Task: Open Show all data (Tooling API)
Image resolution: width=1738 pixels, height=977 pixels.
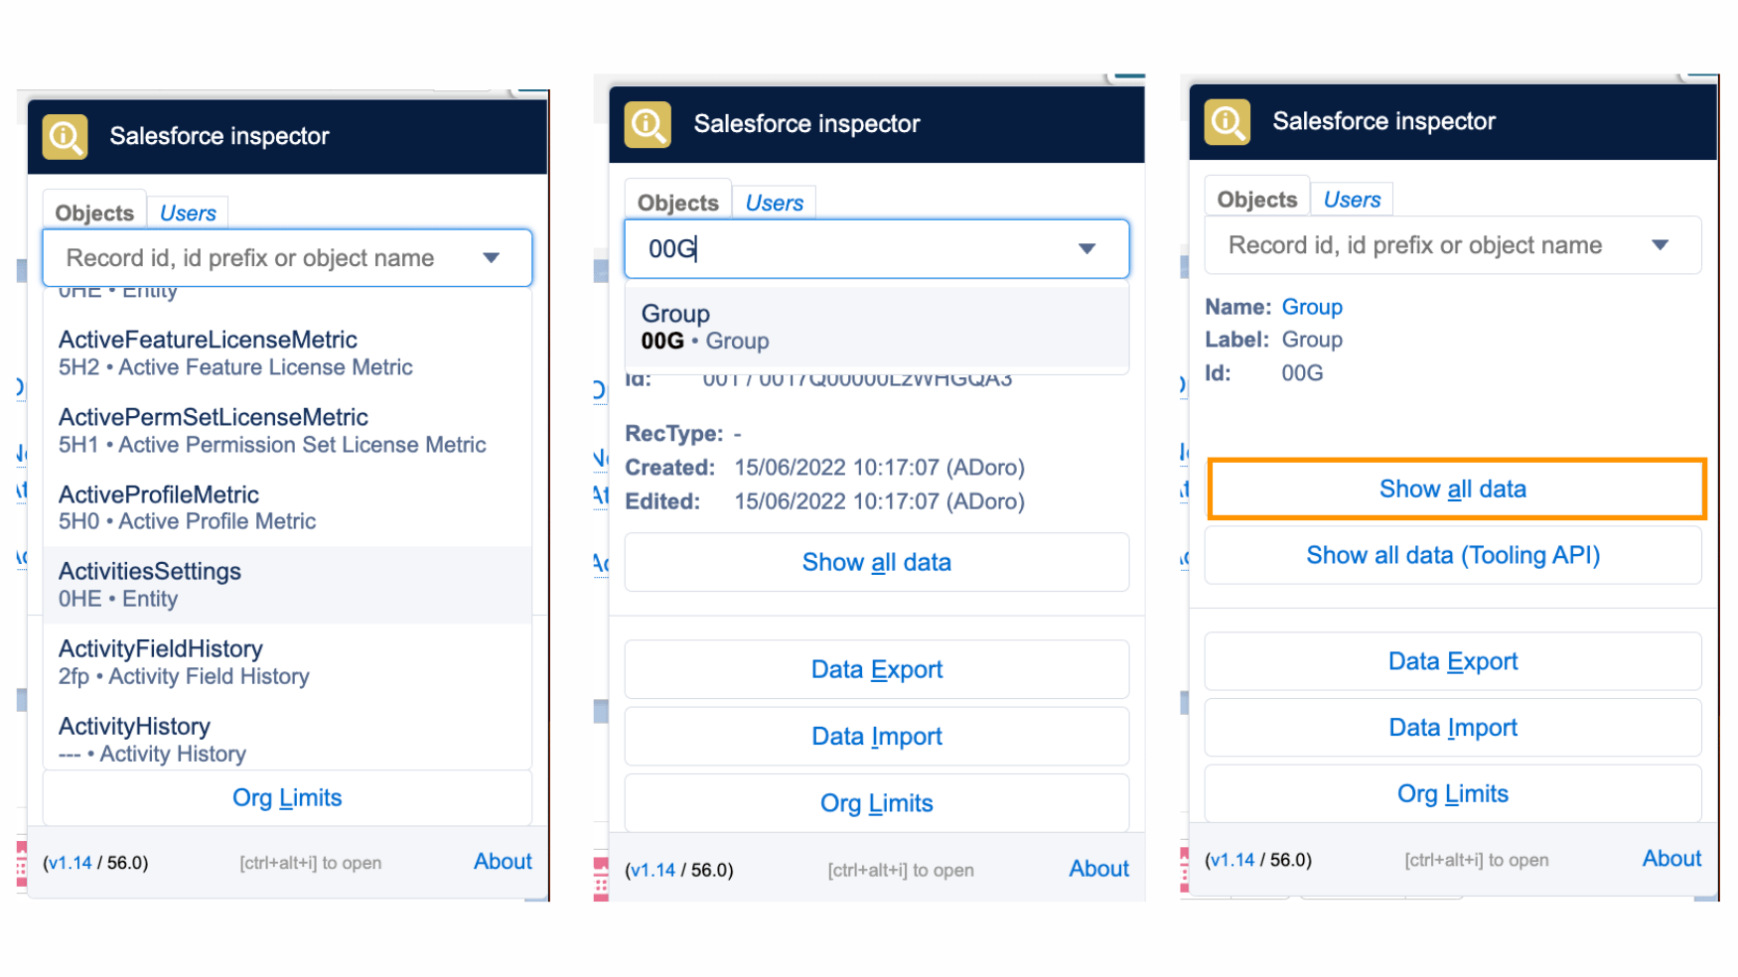Action: pos(1452,555)
